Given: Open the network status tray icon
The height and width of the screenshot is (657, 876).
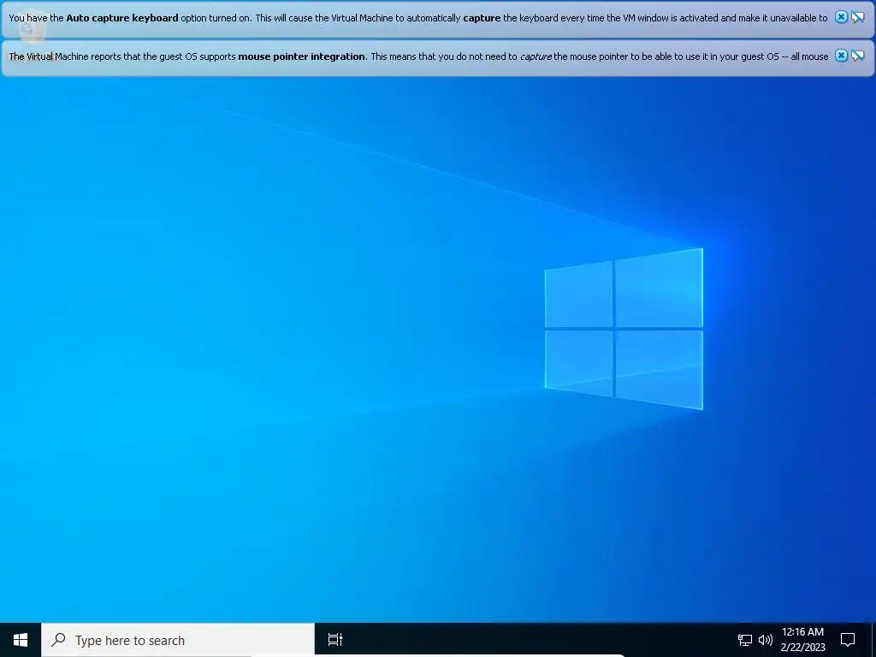Looking at the screenshot, I should [x=745, y=640].
